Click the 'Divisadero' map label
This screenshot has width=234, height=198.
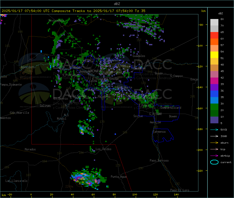click(56, 21)
